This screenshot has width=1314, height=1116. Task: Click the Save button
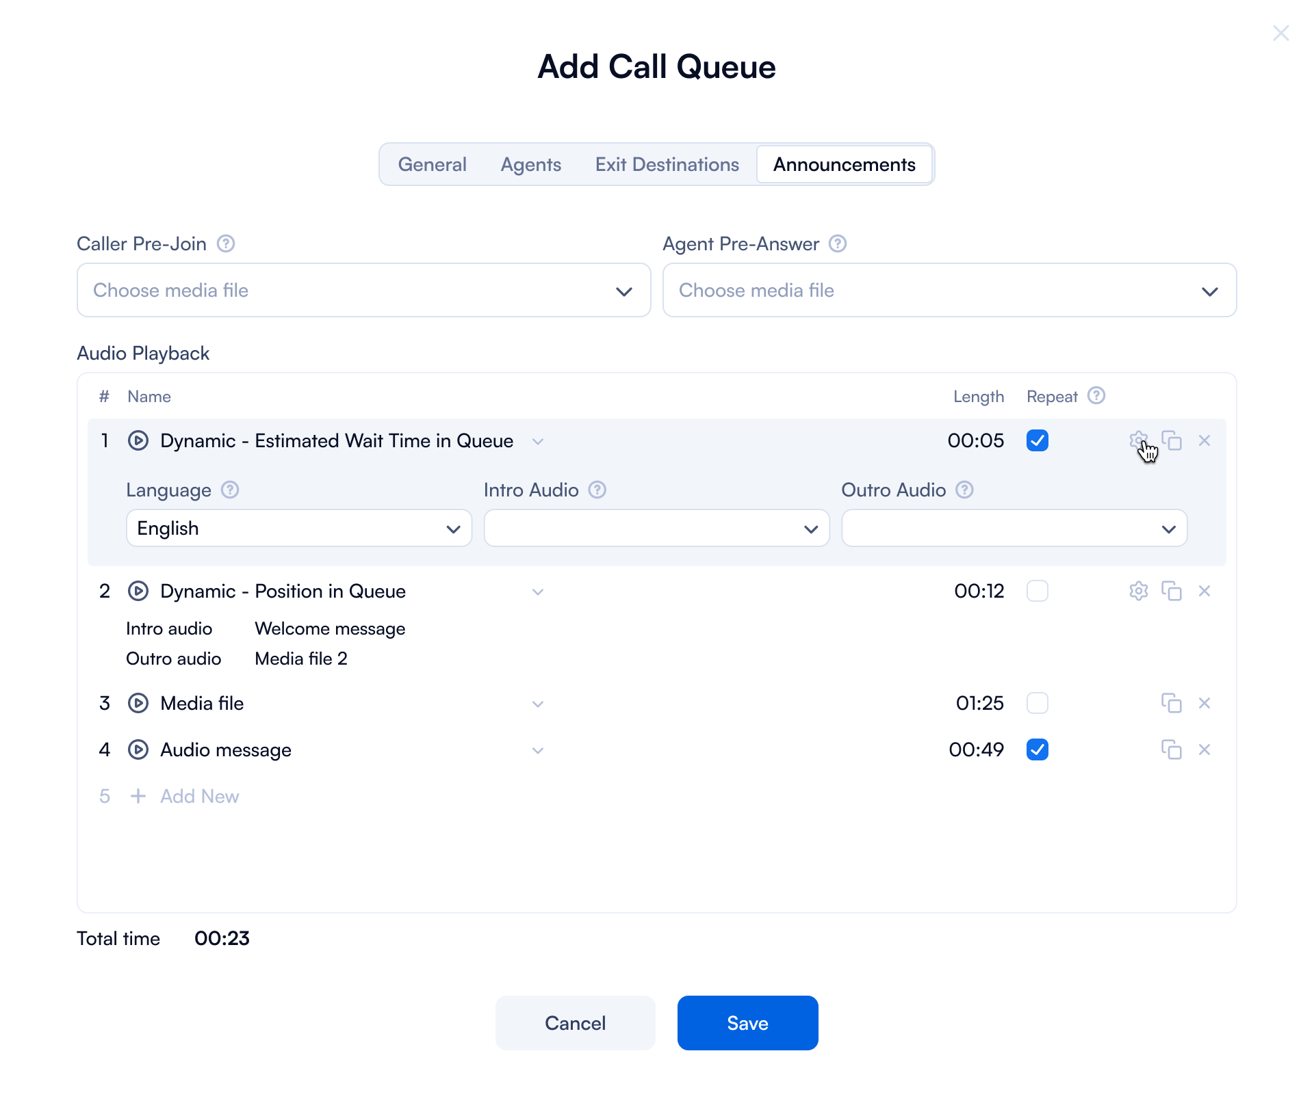[747, 1023]
